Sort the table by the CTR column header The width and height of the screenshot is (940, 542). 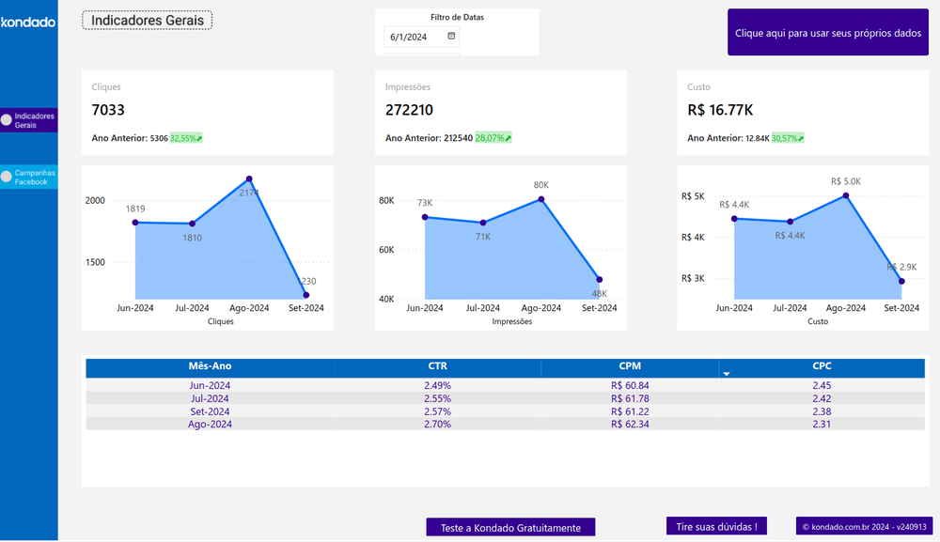pos(437,366)
